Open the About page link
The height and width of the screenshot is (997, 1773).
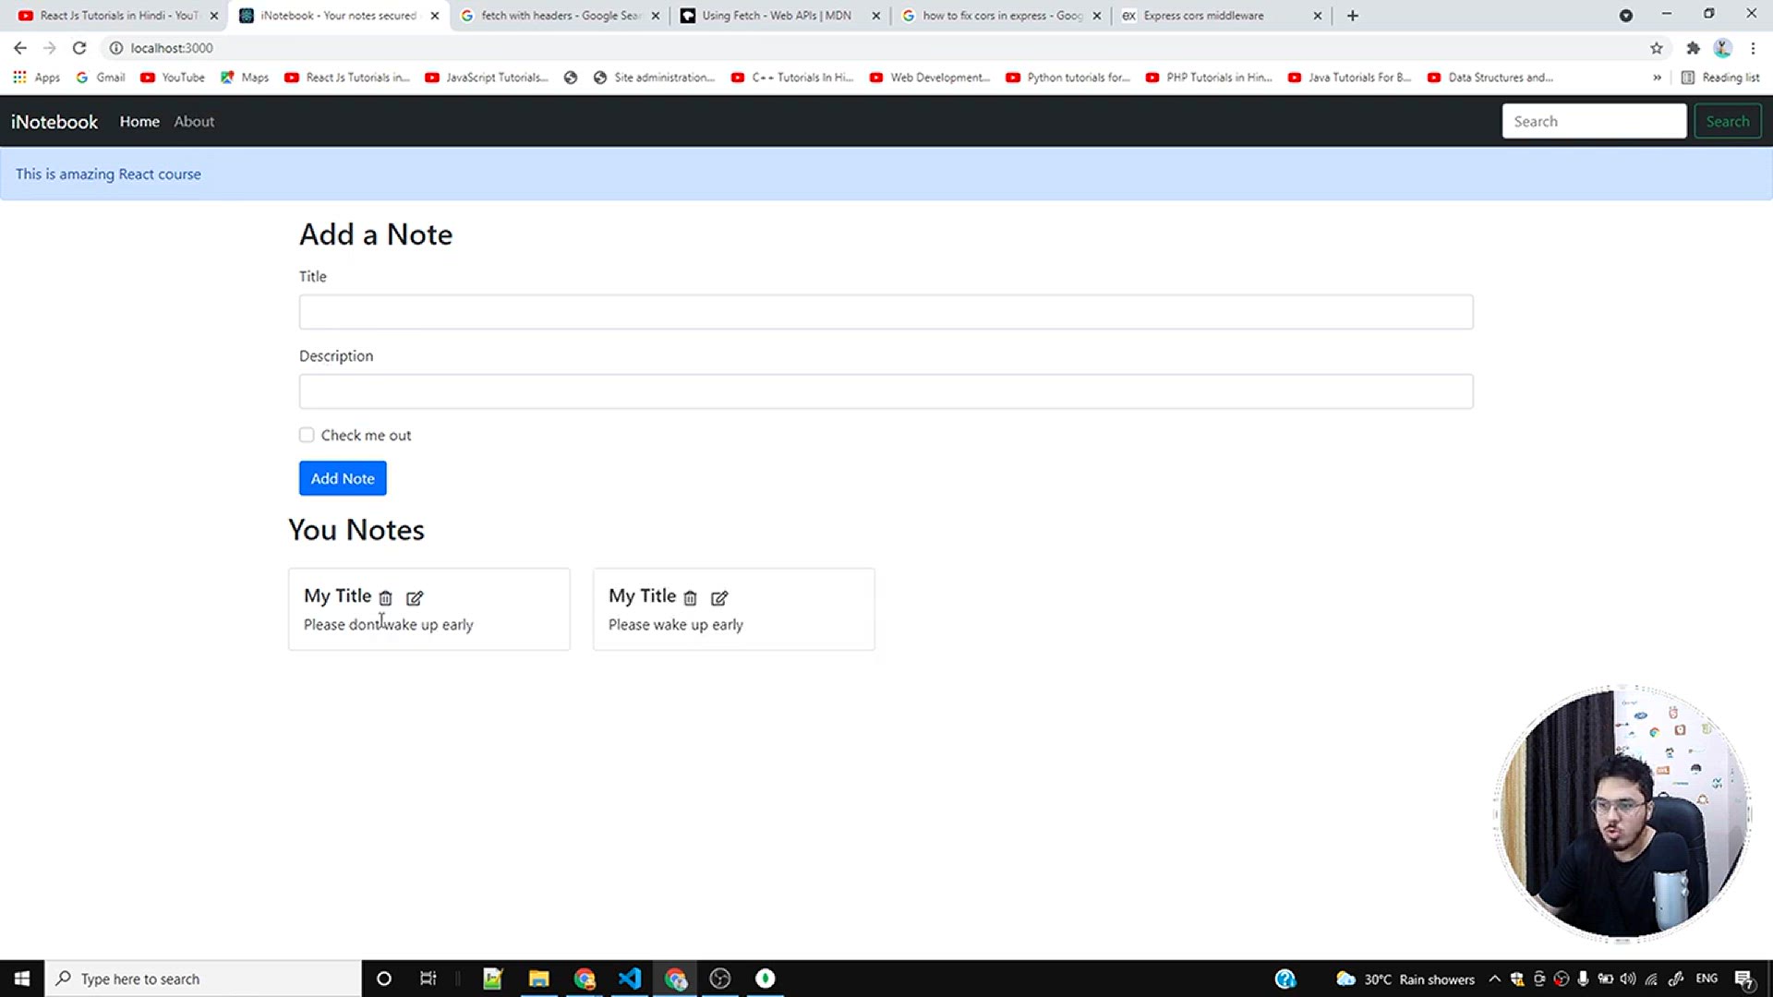[194, 121]
